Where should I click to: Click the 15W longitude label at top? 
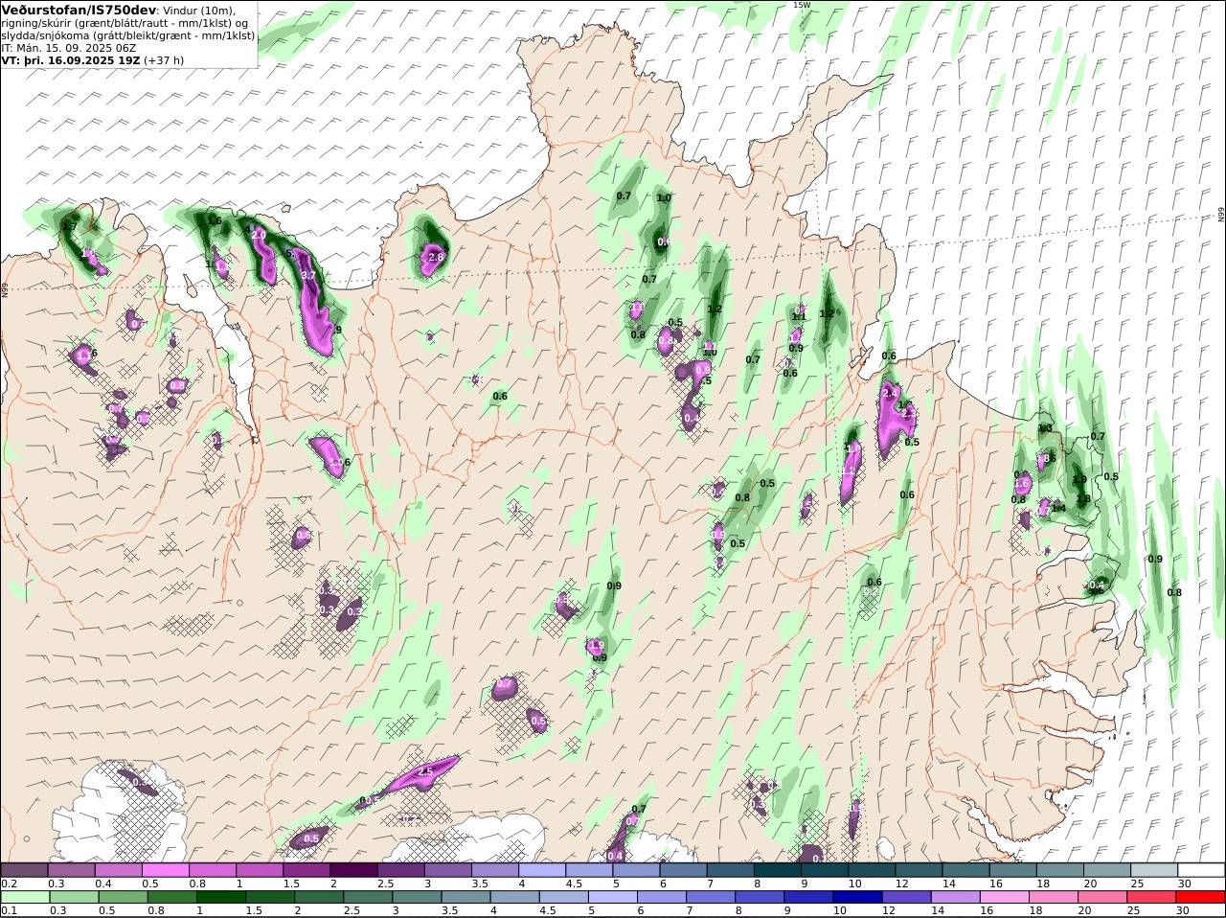[x=801, y=5]
